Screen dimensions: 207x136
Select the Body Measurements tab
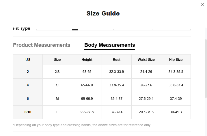109,45
